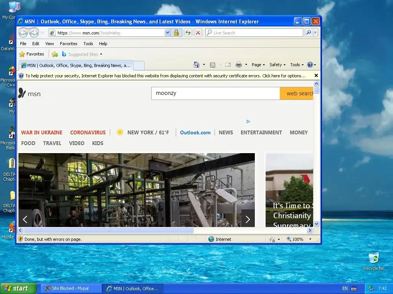
Task: Close the security information bar
Action: coord(316,75)
